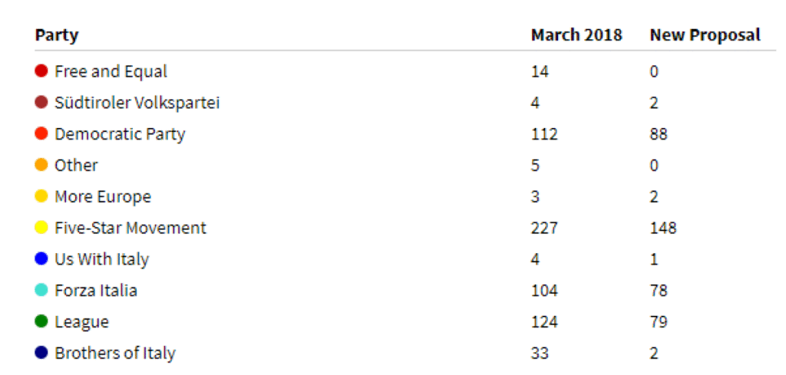Click the yellow dot beside Five-Star Movement
Screen dimensions: 786x375
click(x=41, y=228)
